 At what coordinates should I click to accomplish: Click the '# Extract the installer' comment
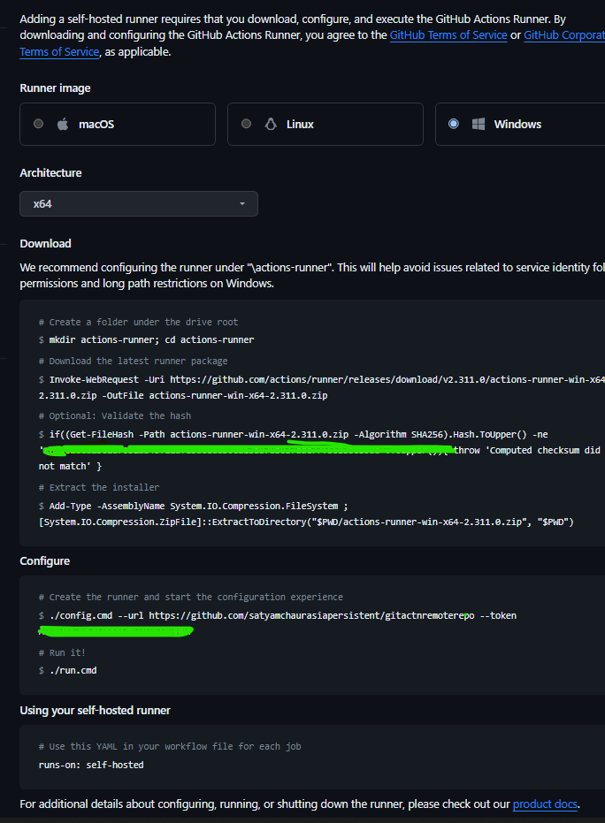pos(99,487)
